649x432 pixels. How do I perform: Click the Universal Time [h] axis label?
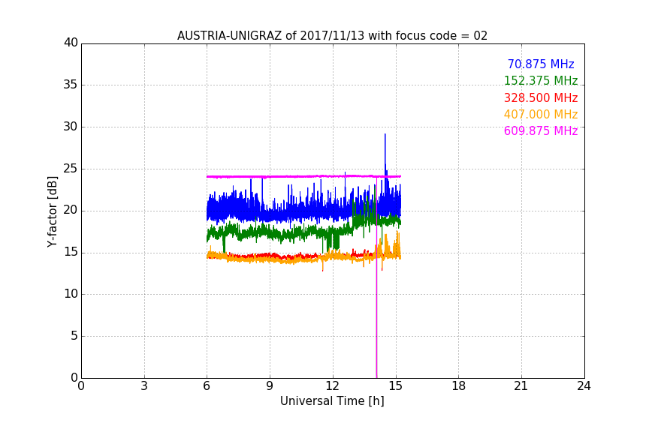coord(332,401)
